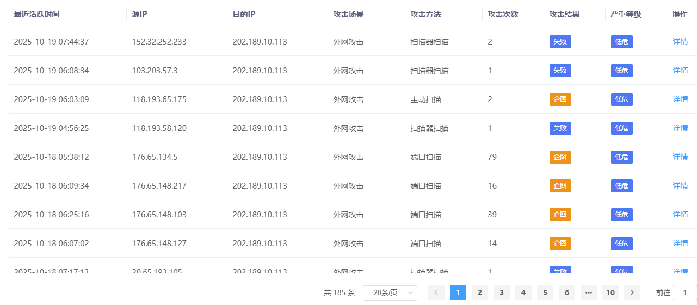This screenshot has width=697, height=305.
Task: View 详情 for source IP 118.193.65.175
Action: click(x=680, y=99)
